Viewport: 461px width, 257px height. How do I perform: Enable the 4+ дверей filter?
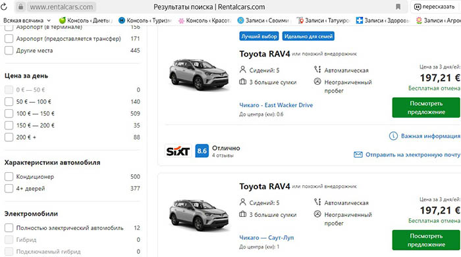[9, 189]
